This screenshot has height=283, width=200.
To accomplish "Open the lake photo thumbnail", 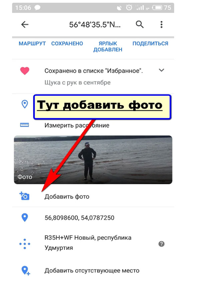I will click(93, 160).
